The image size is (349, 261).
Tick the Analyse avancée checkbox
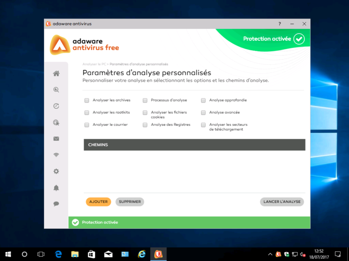click(x=203, y=113)
